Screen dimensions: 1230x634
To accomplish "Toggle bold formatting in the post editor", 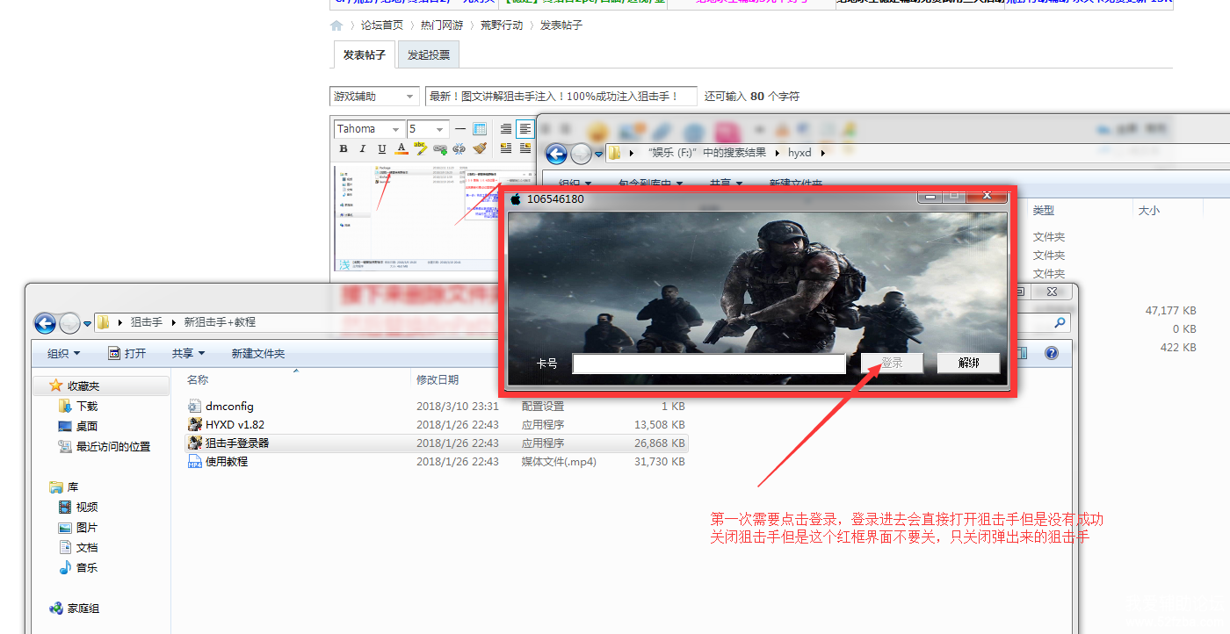I will click(x=344, y=149).
